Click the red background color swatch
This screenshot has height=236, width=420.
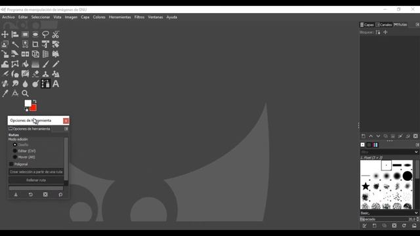(x=34, y=108)
